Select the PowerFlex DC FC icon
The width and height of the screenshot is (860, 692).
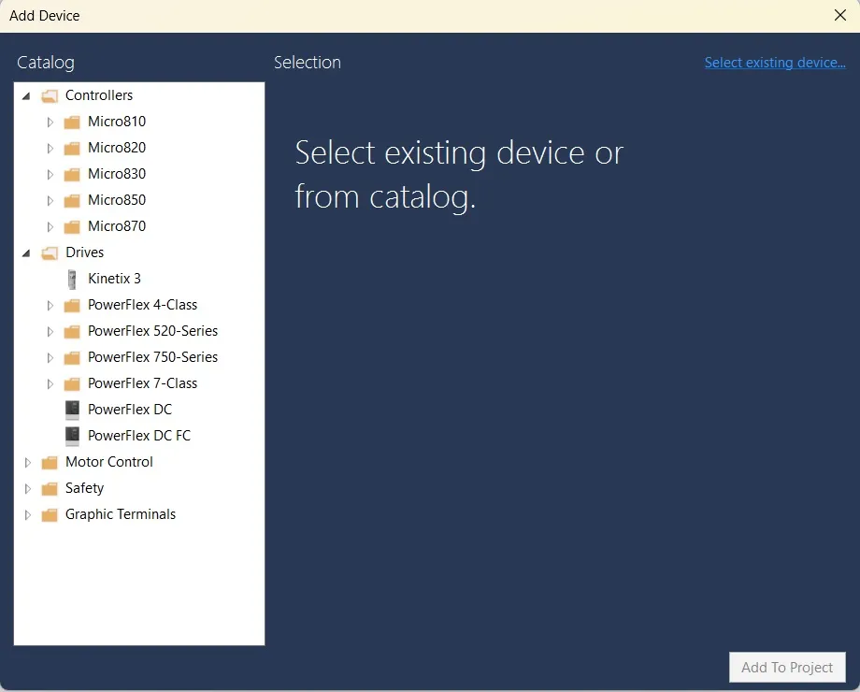[72, 435]
